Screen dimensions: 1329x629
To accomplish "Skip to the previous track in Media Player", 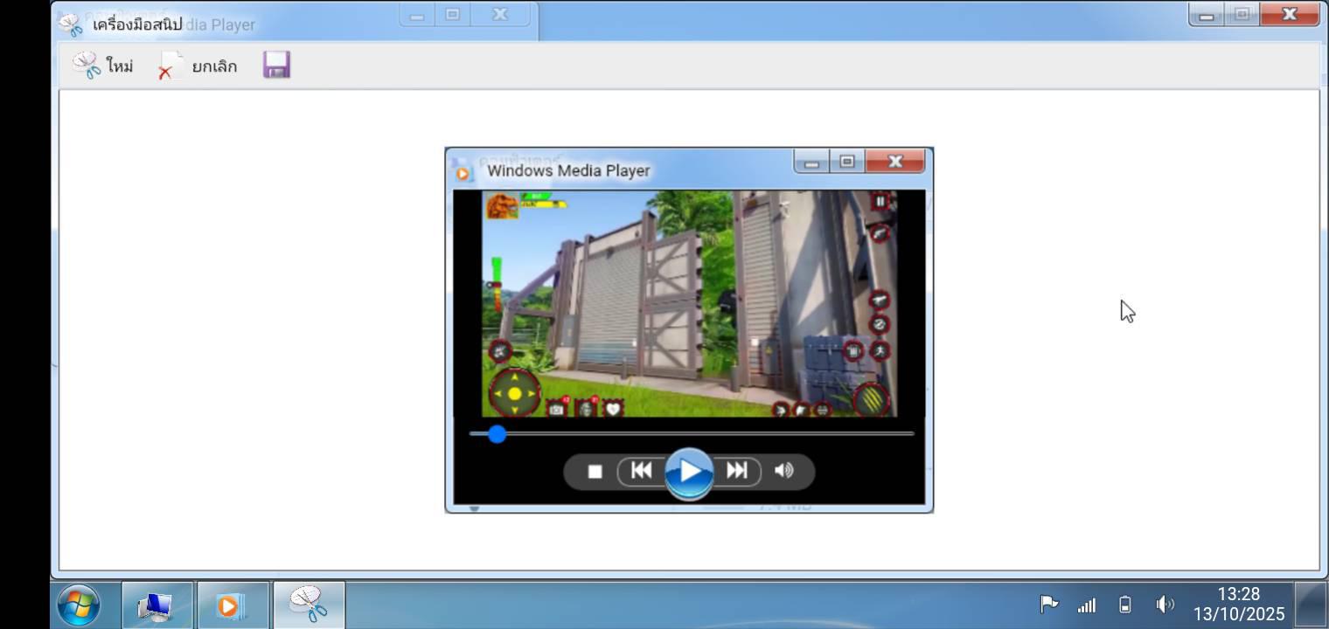I will tap(641, 471).
